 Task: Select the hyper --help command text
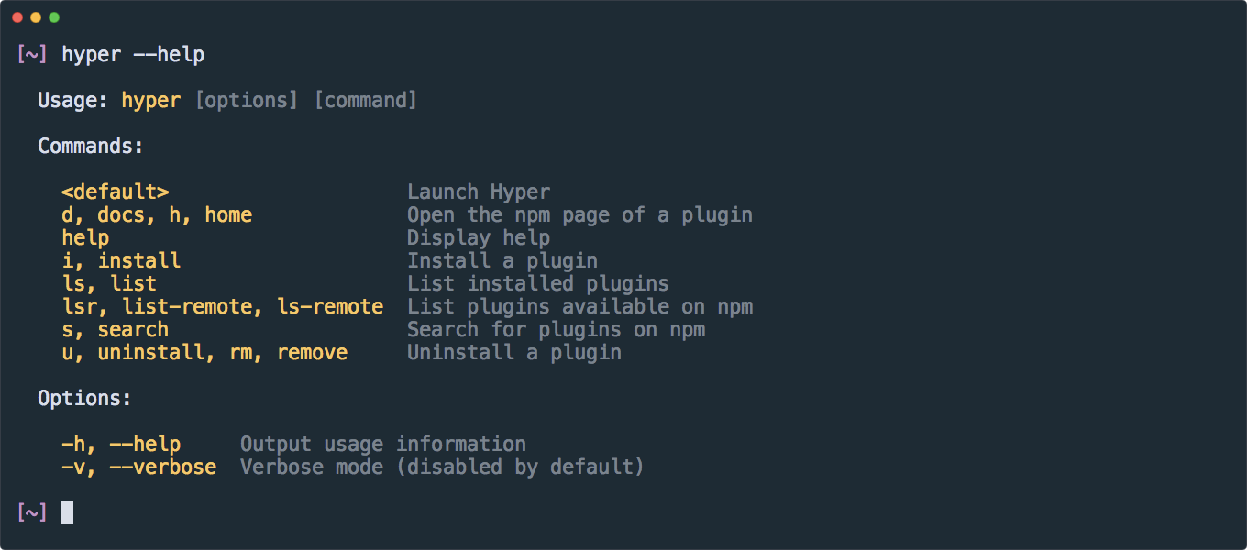134,54
